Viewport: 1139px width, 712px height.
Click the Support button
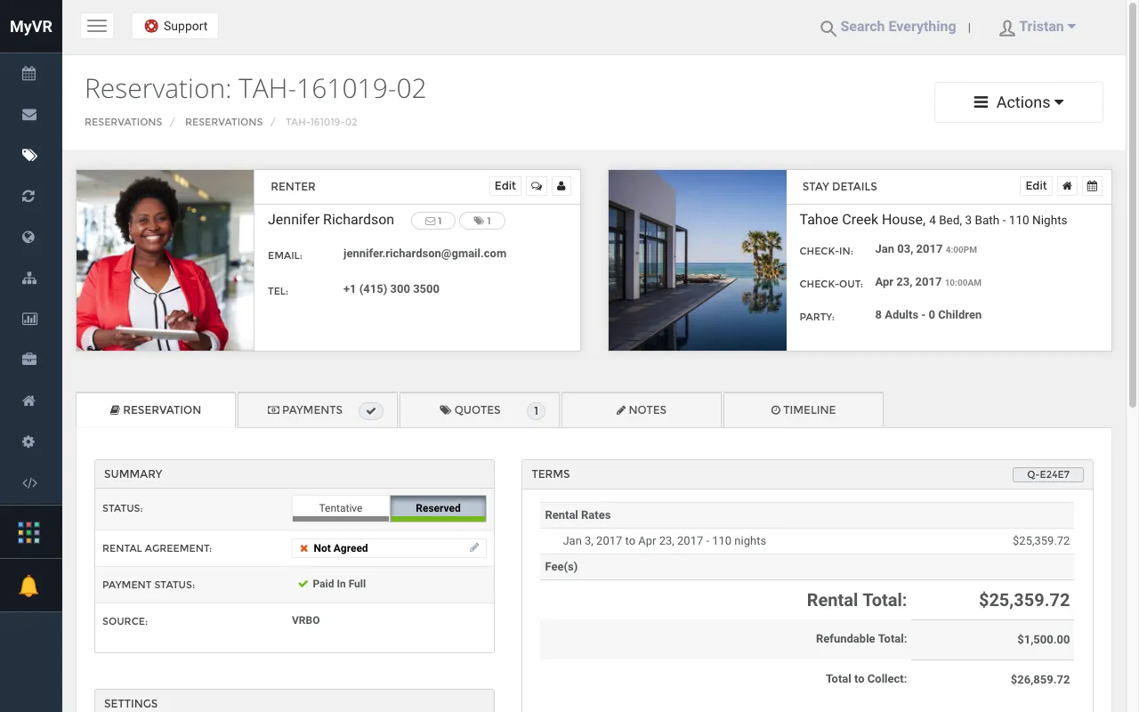175,26
